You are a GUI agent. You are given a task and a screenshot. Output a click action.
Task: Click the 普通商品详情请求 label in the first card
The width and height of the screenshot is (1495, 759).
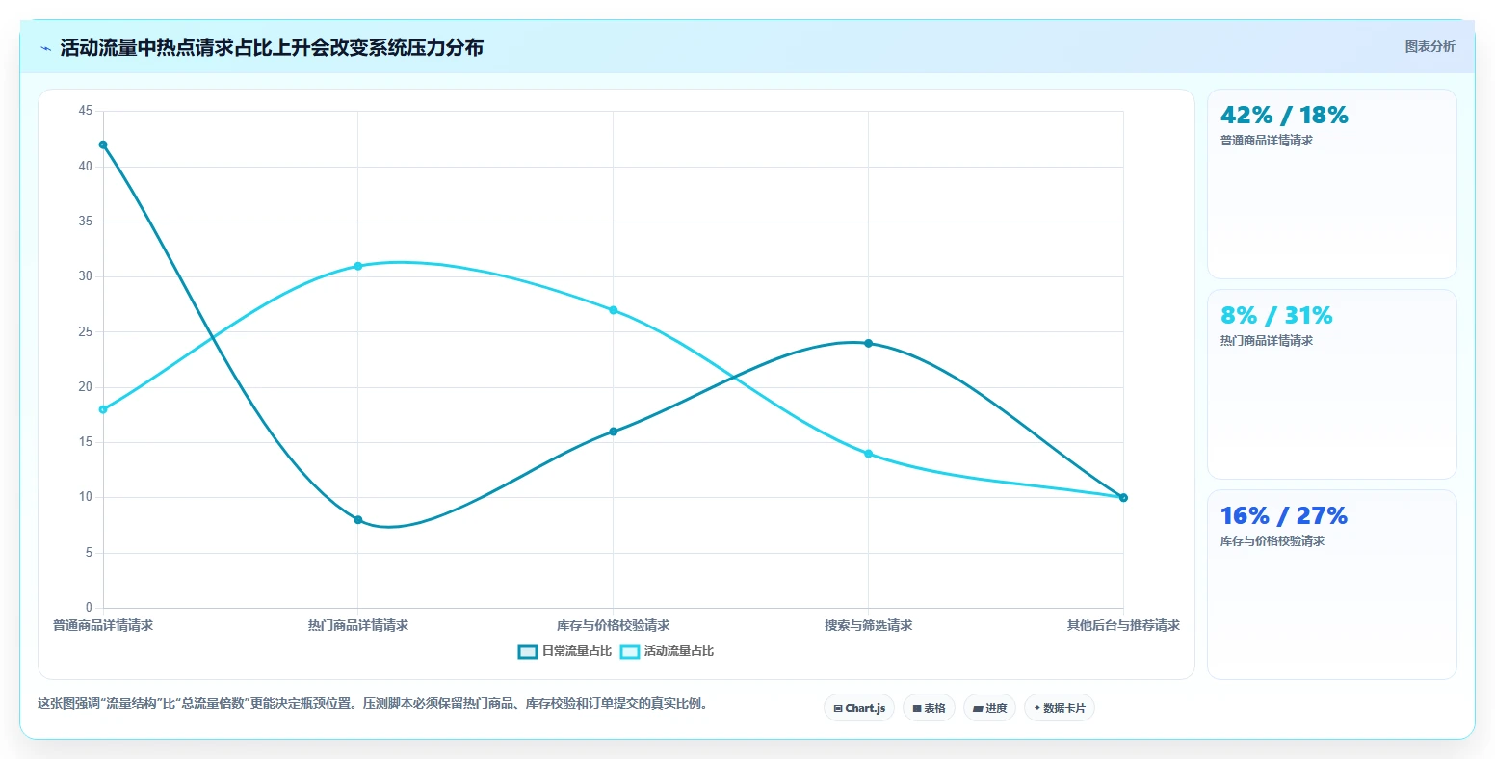coord(1267,141)
